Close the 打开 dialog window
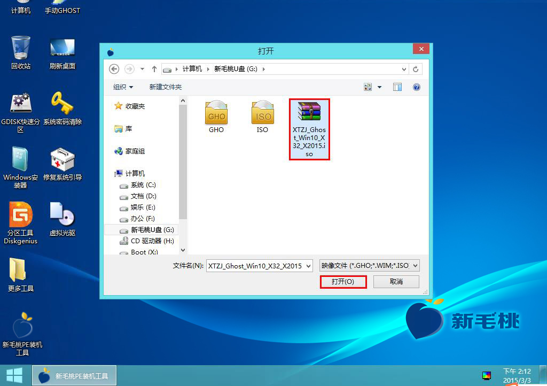The image size is (547, 386). click(x=421, y=49)
